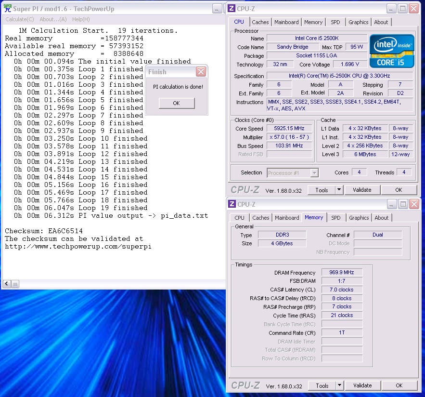Switch to SPD tab in top CPU-Z
425x397 pixels.
(x=335, y=22)
